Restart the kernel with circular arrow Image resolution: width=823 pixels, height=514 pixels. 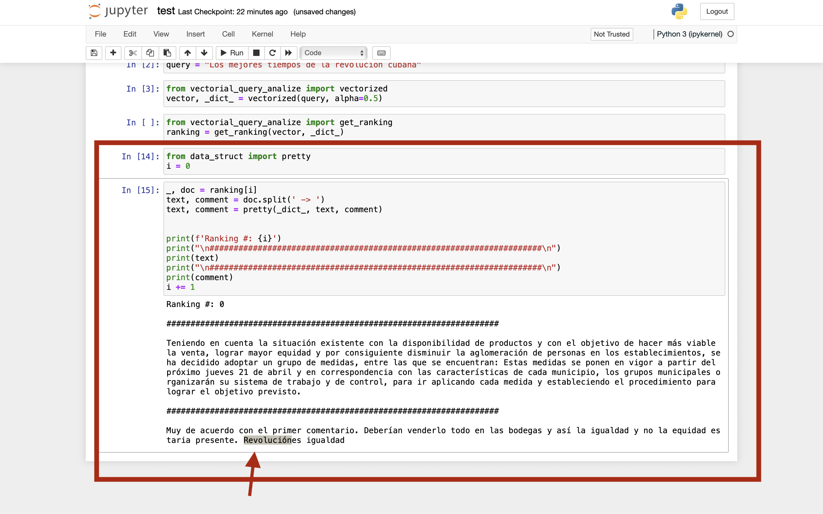[x=272, y=53]
